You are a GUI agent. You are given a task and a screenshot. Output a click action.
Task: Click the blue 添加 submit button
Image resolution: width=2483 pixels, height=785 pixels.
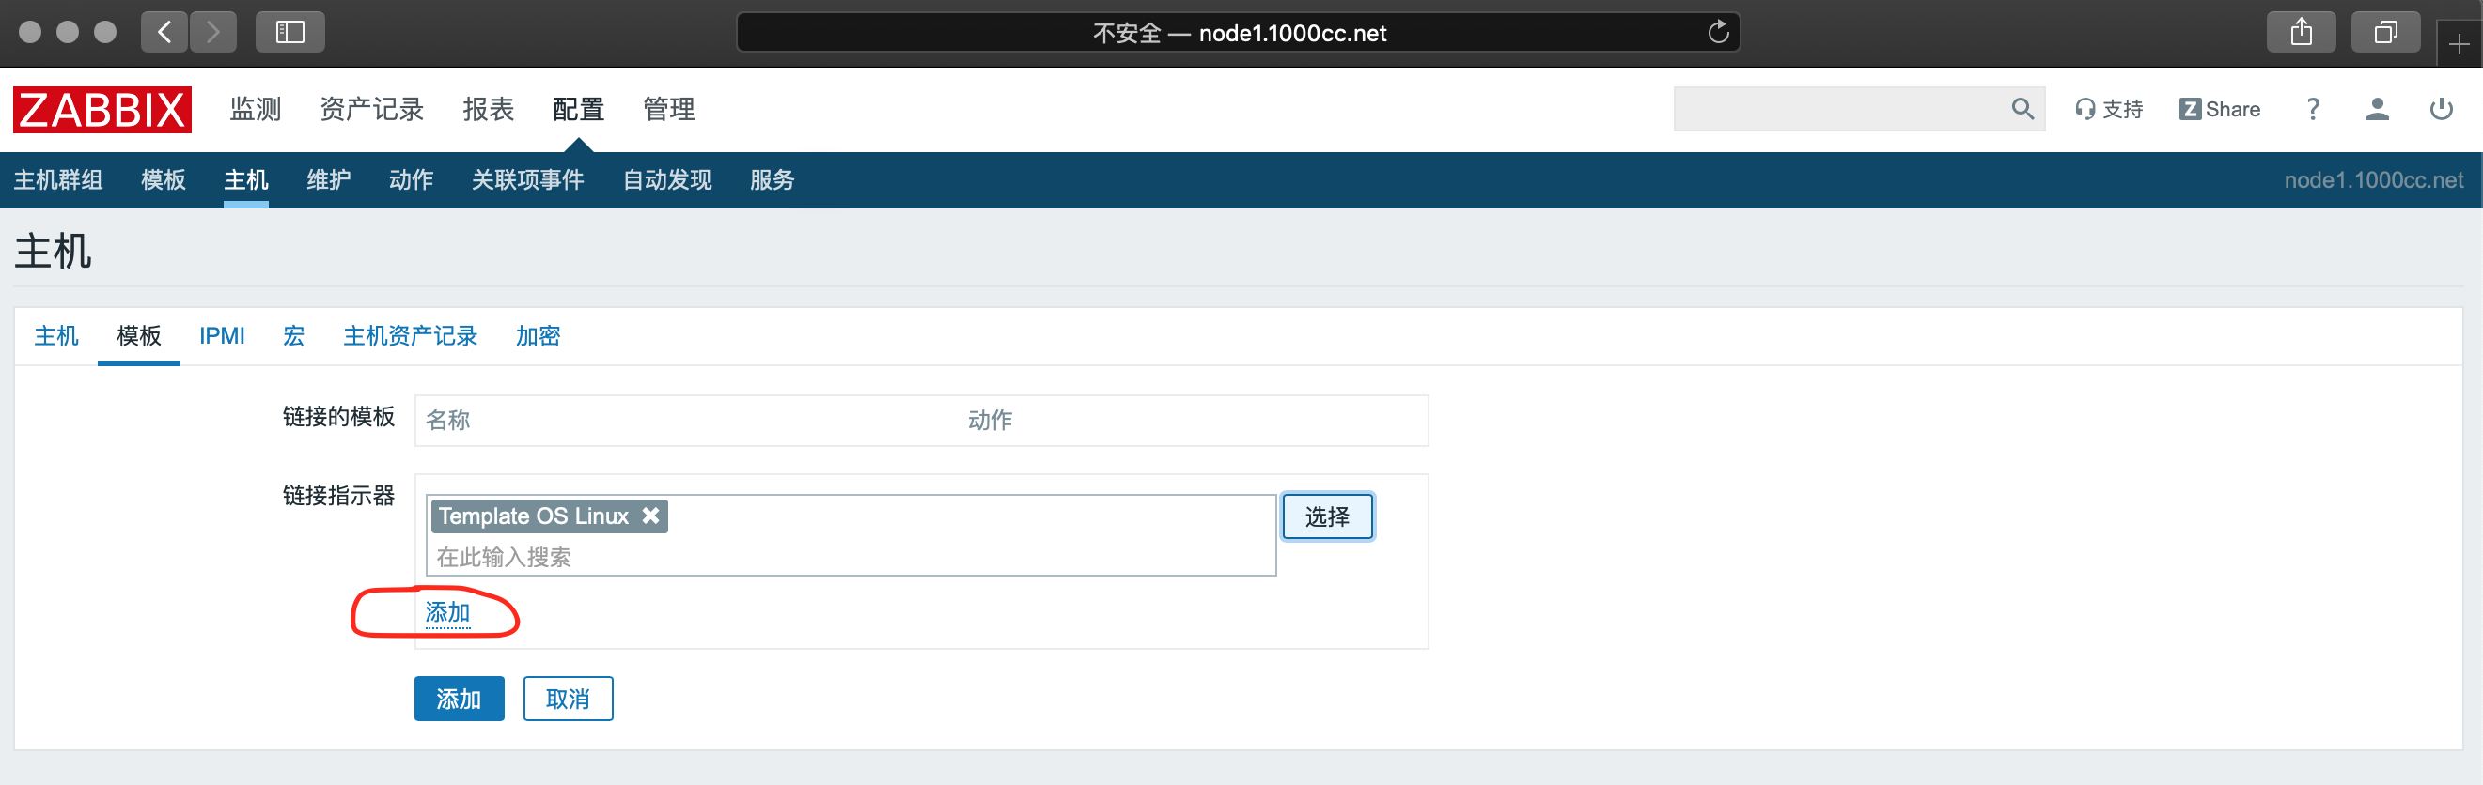tap(459, 700)
